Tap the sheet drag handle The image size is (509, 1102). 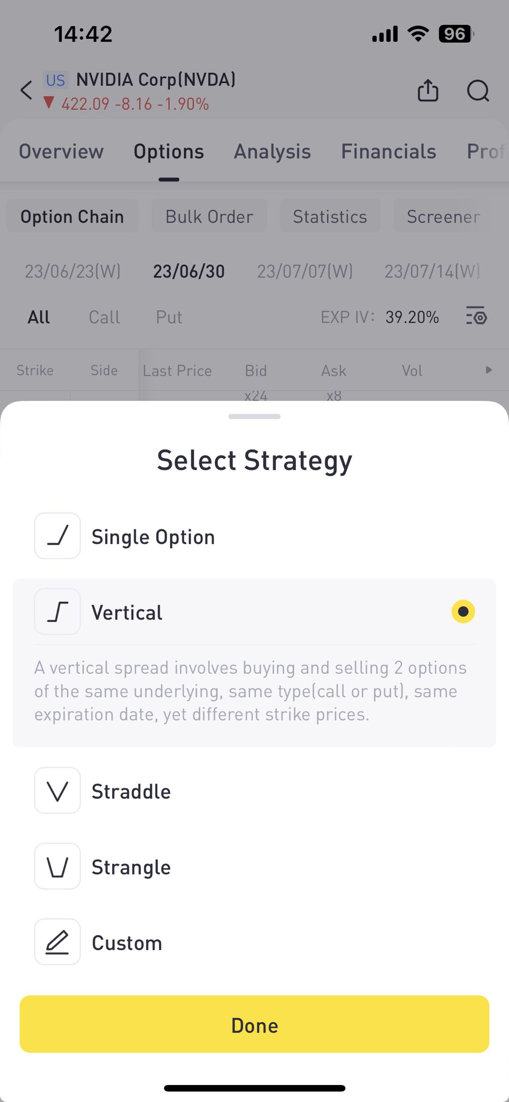(254, 416)
